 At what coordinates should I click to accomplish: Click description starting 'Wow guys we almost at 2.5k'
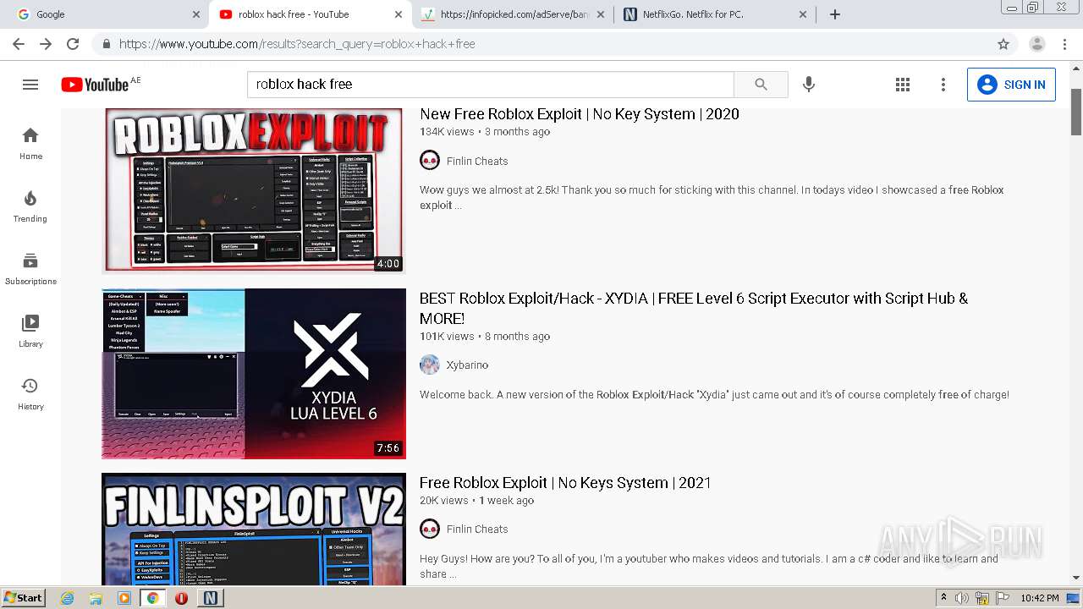click(x=712, y=197)
